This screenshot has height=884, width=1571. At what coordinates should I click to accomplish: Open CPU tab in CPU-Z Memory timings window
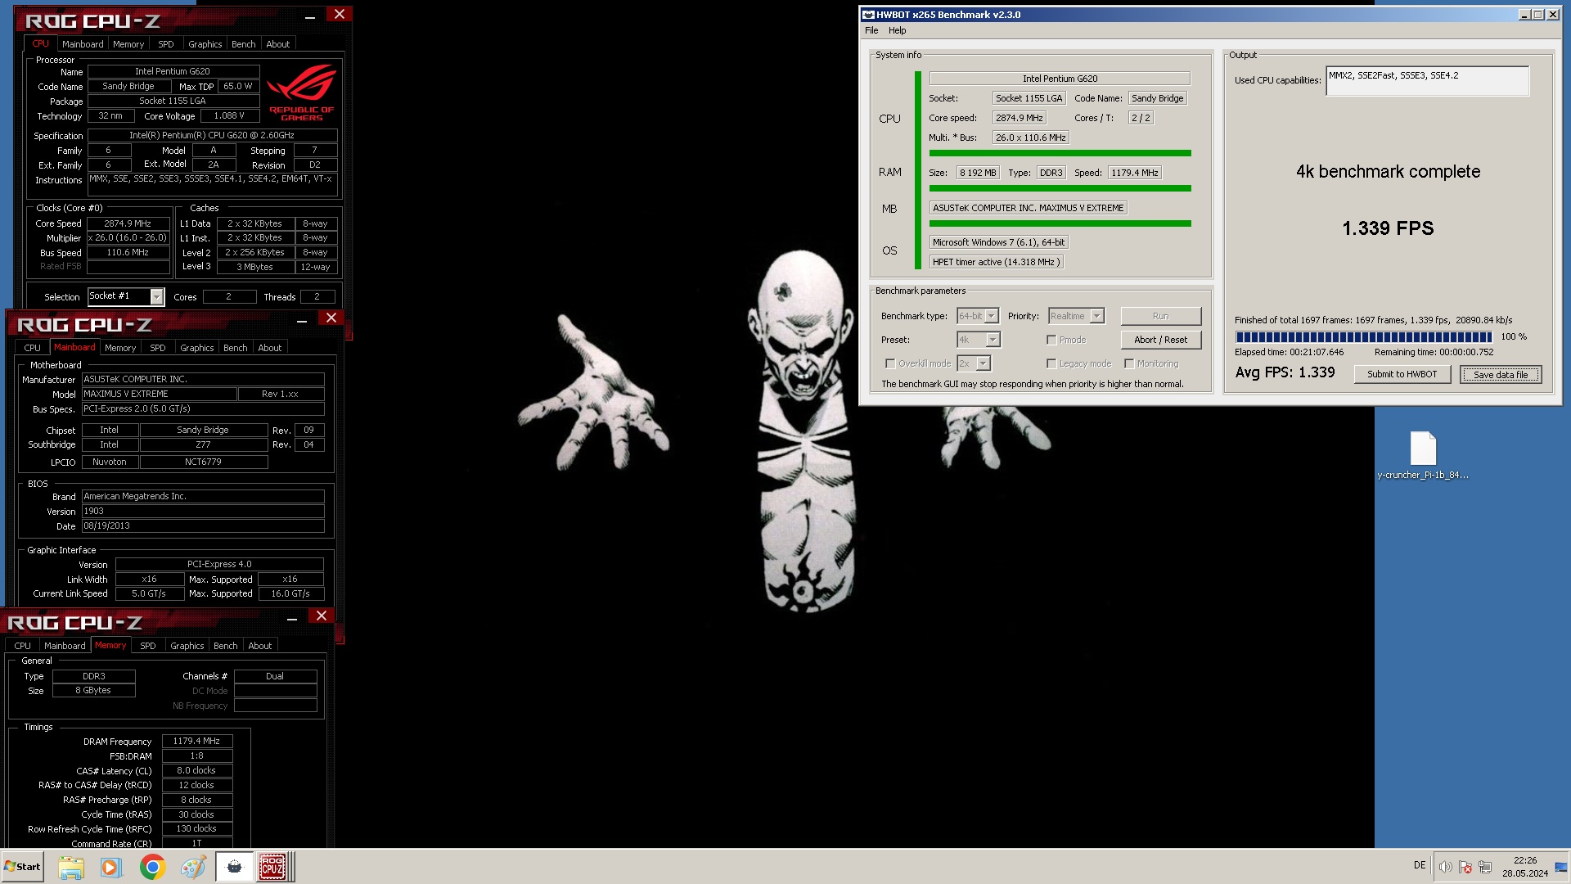[x=22, y=646]
